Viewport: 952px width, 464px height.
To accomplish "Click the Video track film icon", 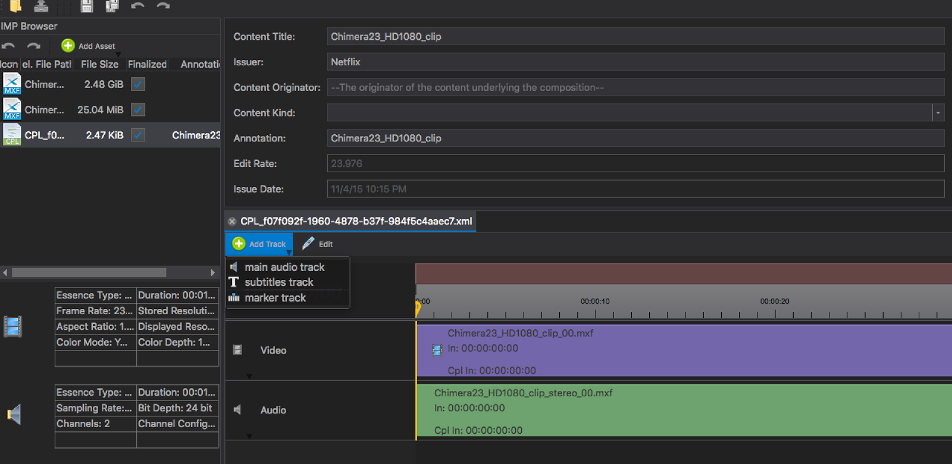I will [237, 350].
